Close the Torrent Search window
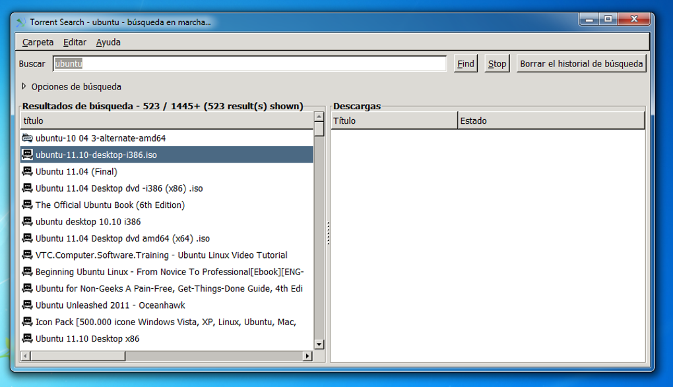The height and width of the screenshot is (387, 673). [x=634, y=19]
